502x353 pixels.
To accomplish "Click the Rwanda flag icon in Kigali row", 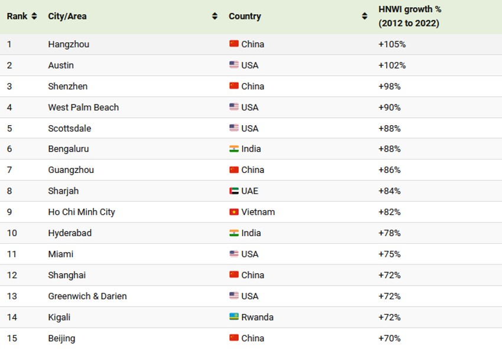I will coord(234,317).
